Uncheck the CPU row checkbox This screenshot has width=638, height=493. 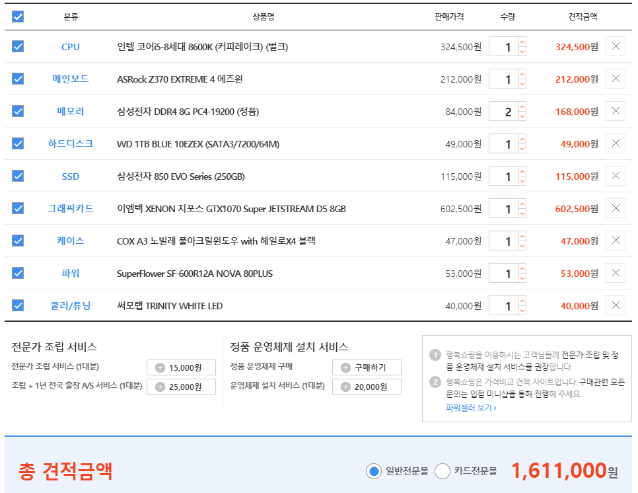click(x=18, y=46)
